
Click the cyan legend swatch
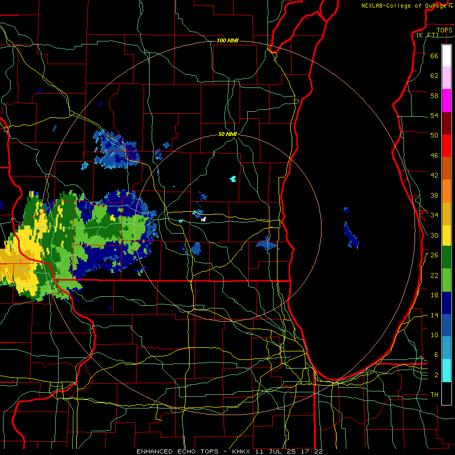[x=446, y=371]
